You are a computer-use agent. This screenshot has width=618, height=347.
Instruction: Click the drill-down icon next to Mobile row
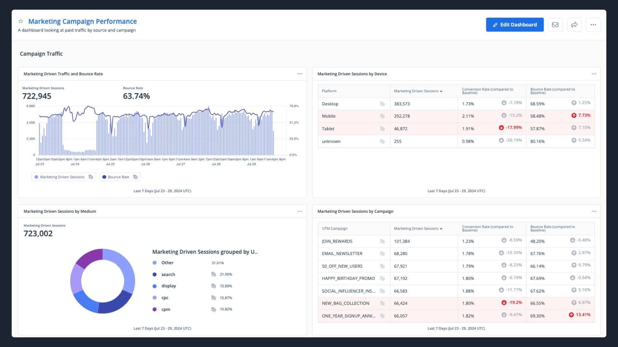[x=382, y=116]
